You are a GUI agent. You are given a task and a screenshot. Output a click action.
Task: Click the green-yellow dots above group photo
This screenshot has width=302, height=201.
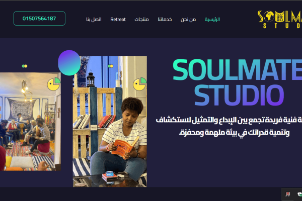pos(25,66)
